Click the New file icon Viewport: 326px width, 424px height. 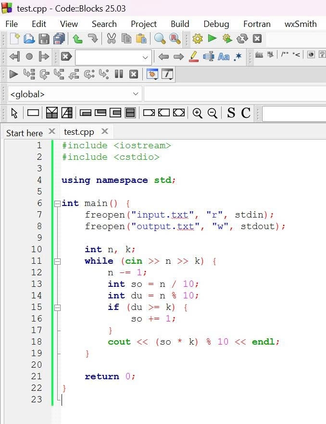15,39
